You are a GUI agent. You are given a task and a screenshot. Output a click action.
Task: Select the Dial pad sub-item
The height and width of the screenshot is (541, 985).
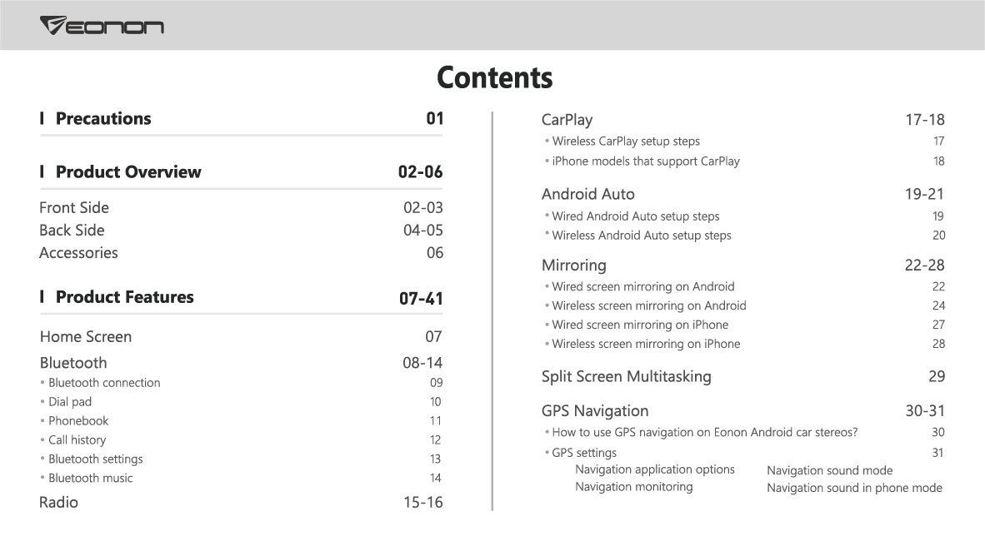(70, 402)
